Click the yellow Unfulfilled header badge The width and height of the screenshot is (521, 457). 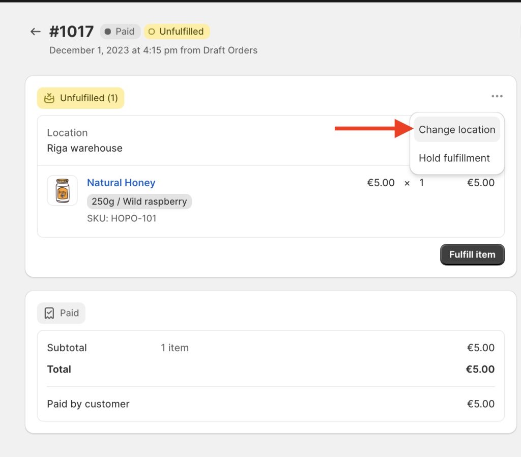tap(177, 32)
